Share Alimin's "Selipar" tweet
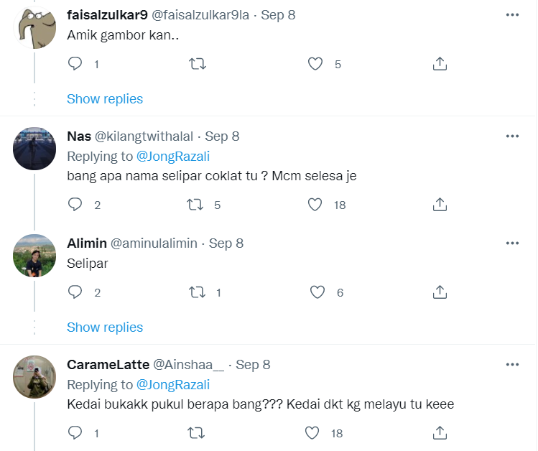538x451 pixels. tap(440, 292)
